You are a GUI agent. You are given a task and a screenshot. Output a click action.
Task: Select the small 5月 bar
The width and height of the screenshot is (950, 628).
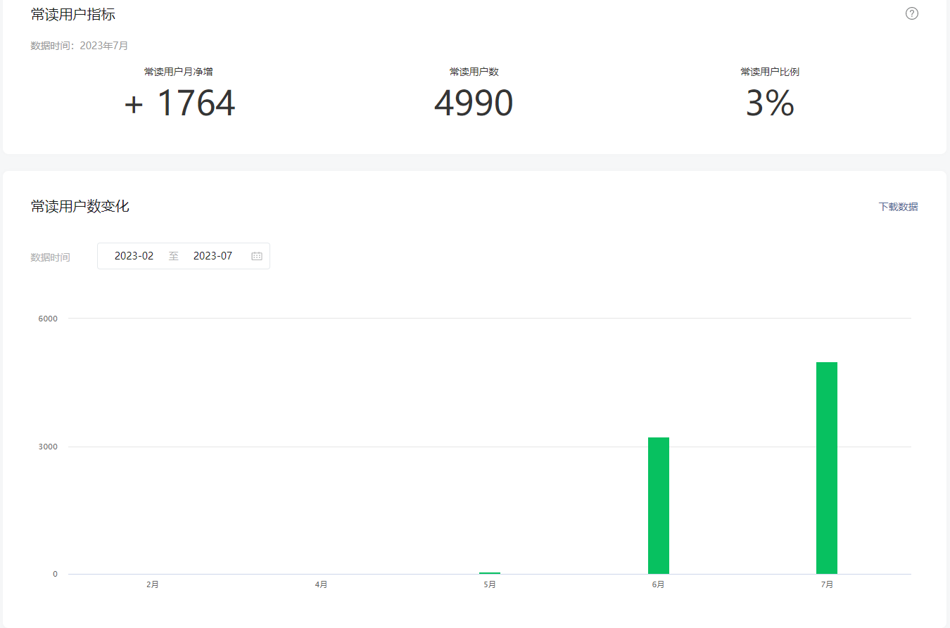[x=490, y=573]
